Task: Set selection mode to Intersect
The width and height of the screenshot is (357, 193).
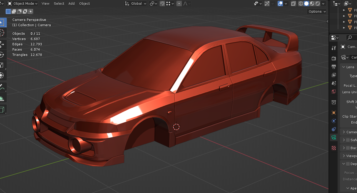Action: [x=31, y=11]
